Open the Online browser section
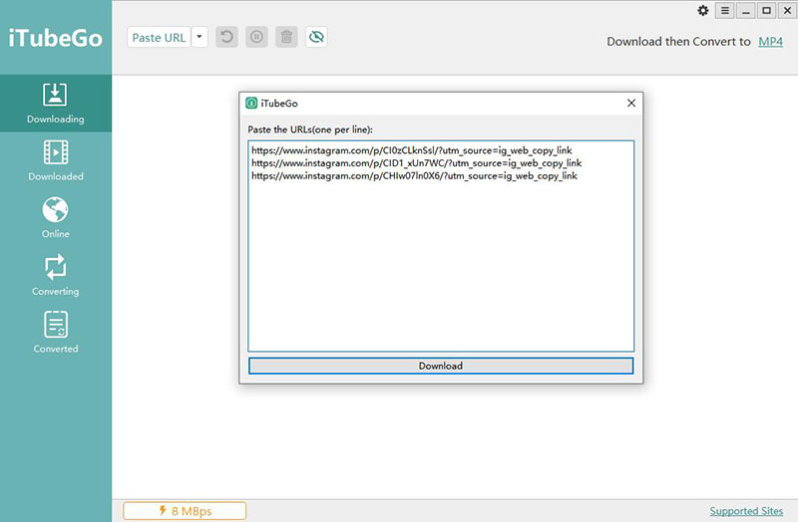The height and width of the screenshot is (522, 798). [x=56, y=218]
